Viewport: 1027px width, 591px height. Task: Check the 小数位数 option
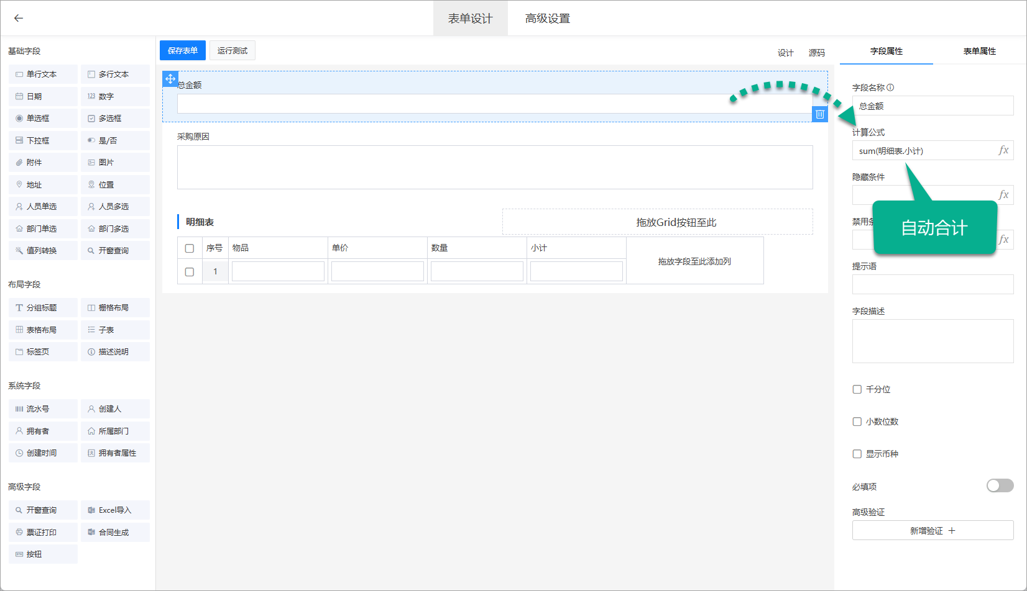857,422
